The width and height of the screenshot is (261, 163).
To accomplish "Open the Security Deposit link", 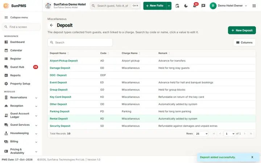I will (x=60, y=126).
